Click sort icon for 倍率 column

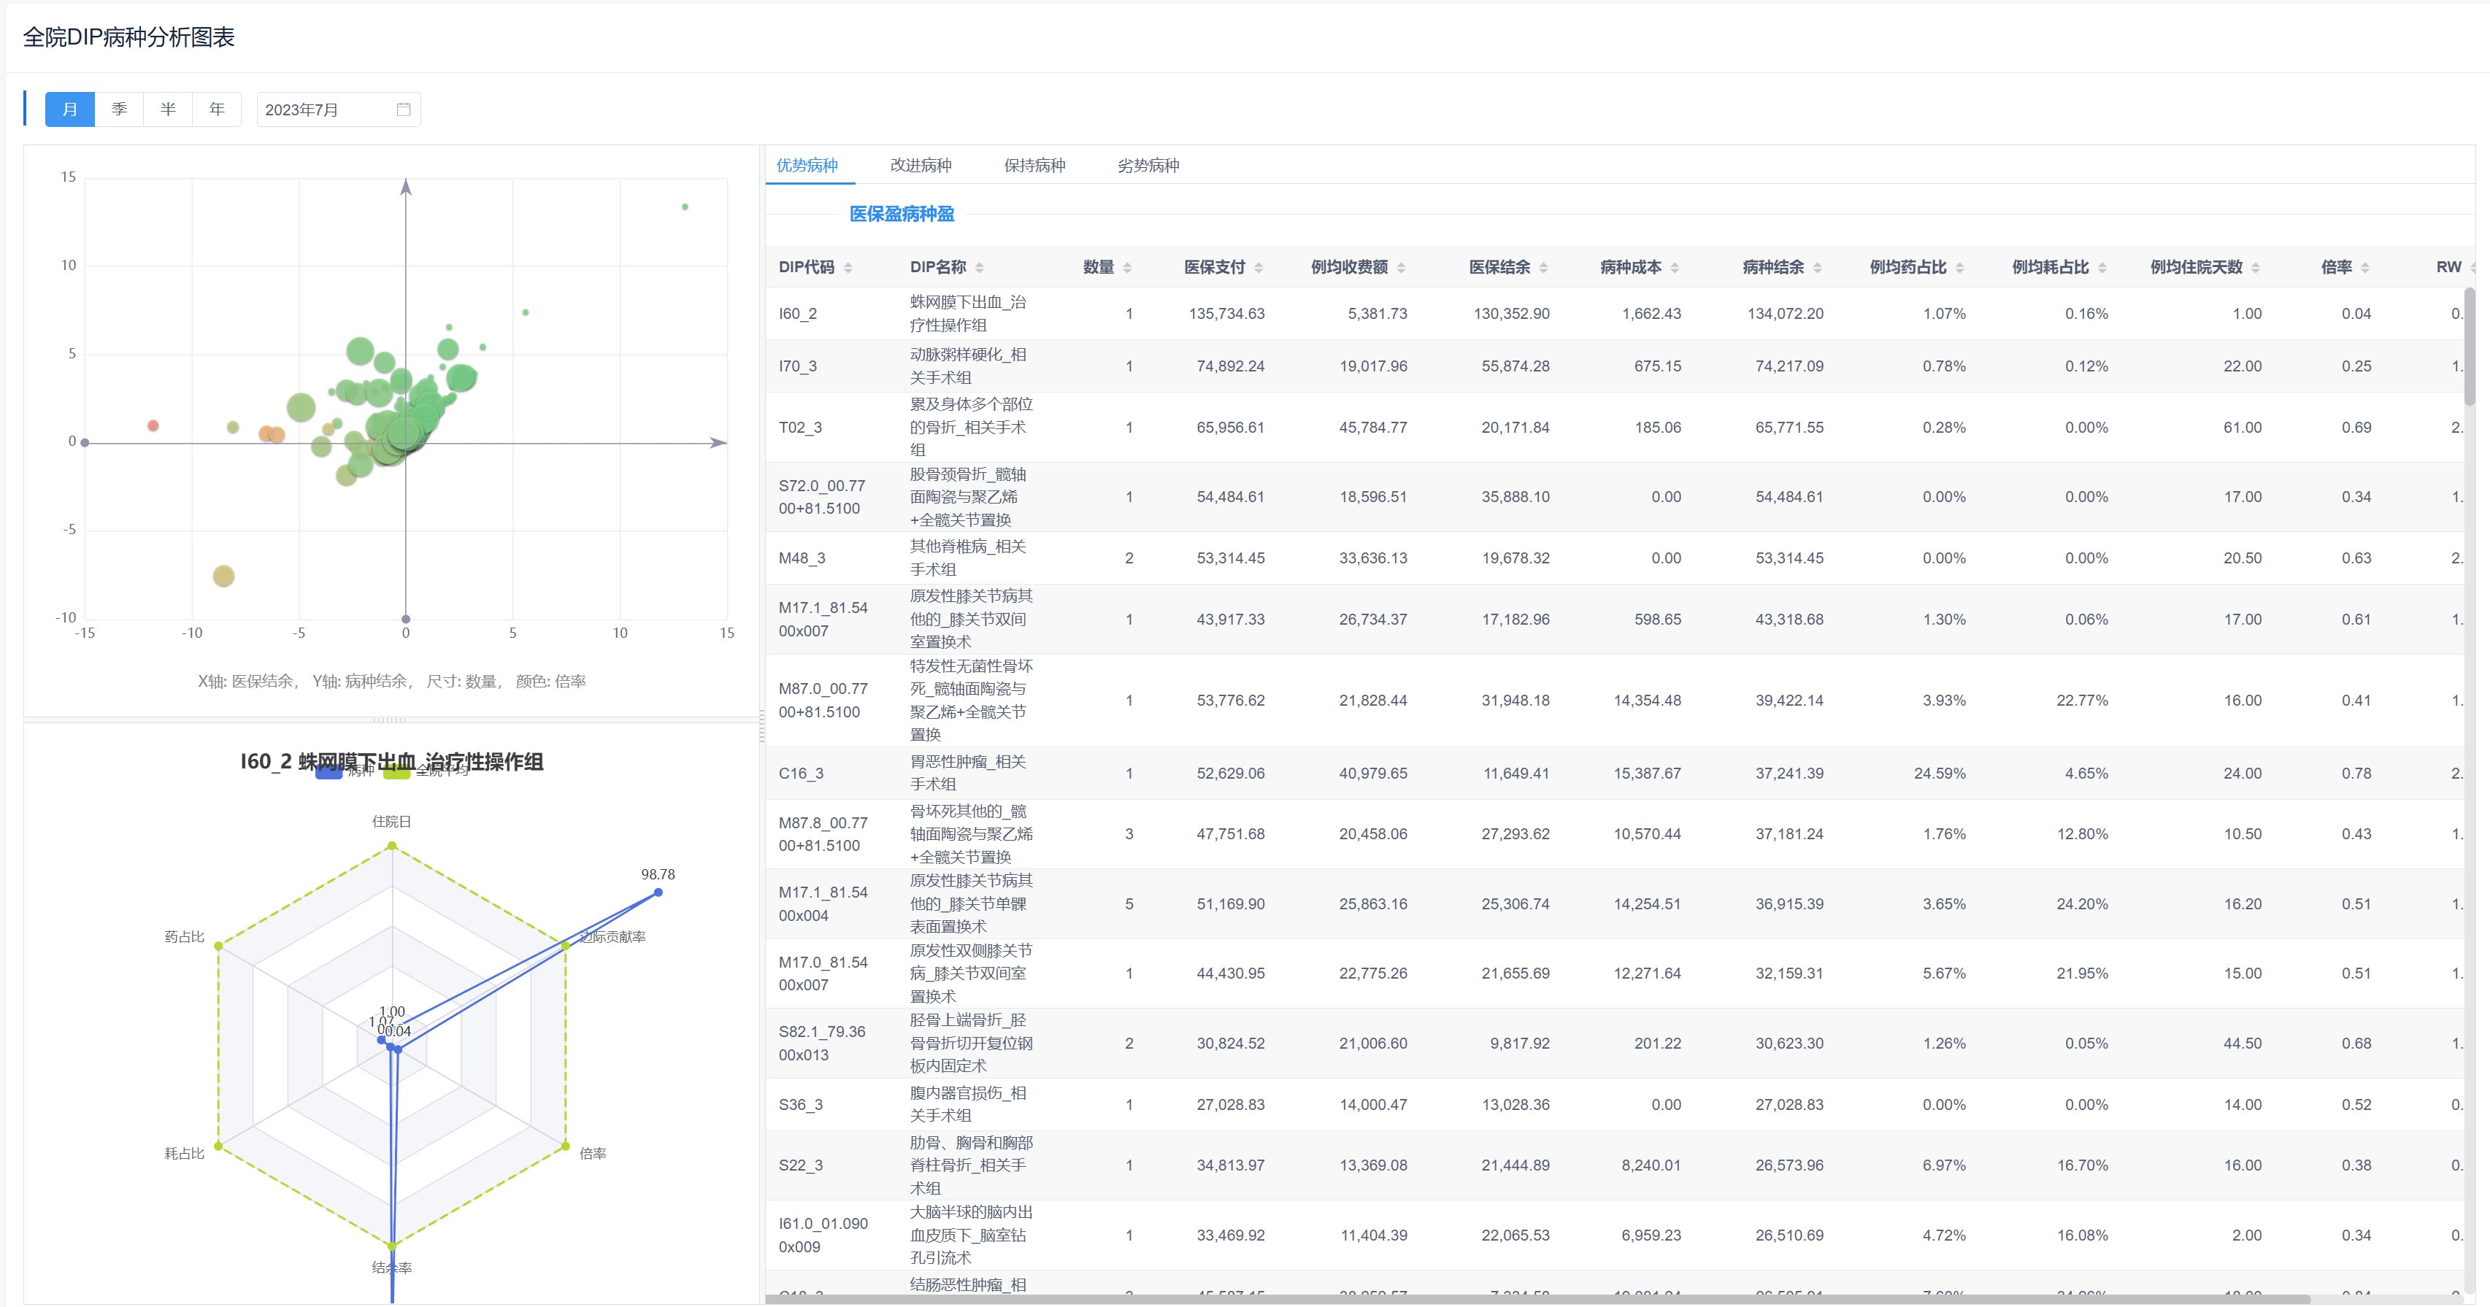[2365, 268]
